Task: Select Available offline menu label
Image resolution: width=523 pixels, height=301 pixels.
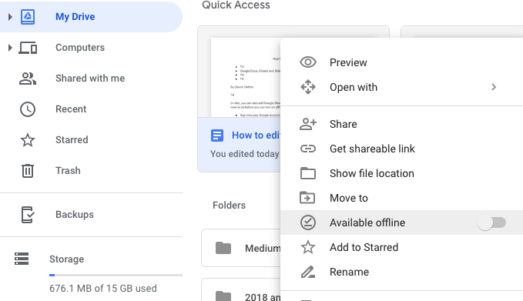Action: click(367, 222)
